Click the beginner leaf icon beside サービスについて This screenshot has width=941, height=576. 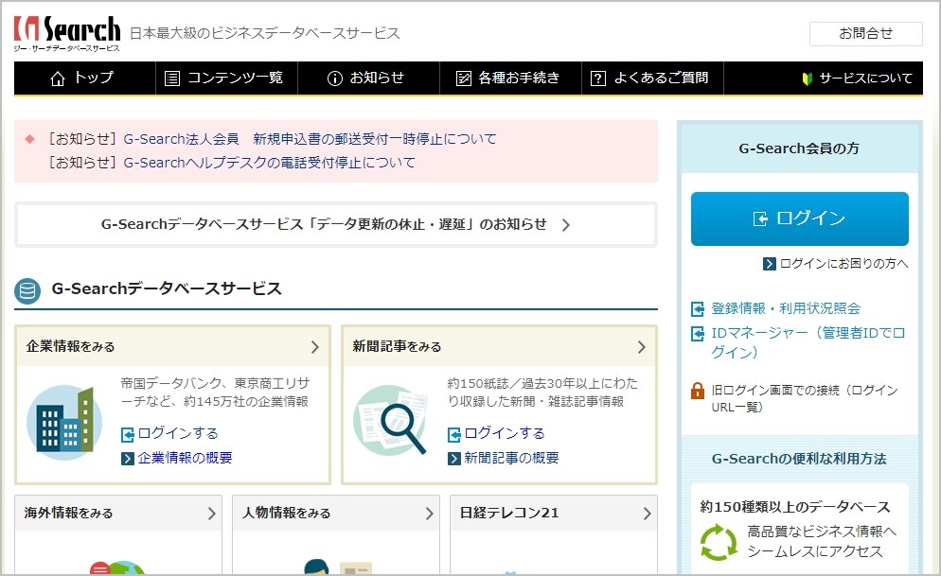point(808,79)
